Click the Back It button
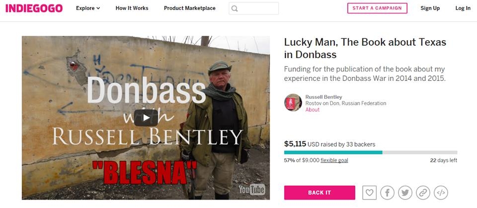477x208 pixels. pyautogui.click(x=319, y=193)
